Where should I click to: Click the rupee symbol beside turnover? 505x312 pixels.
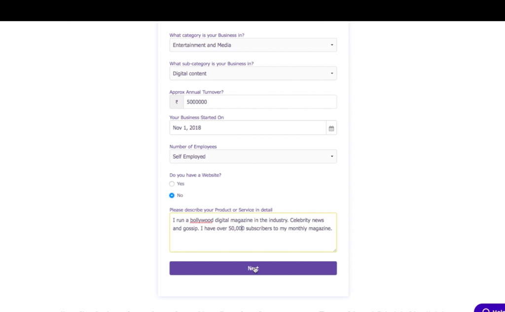(x=177, y=102)
